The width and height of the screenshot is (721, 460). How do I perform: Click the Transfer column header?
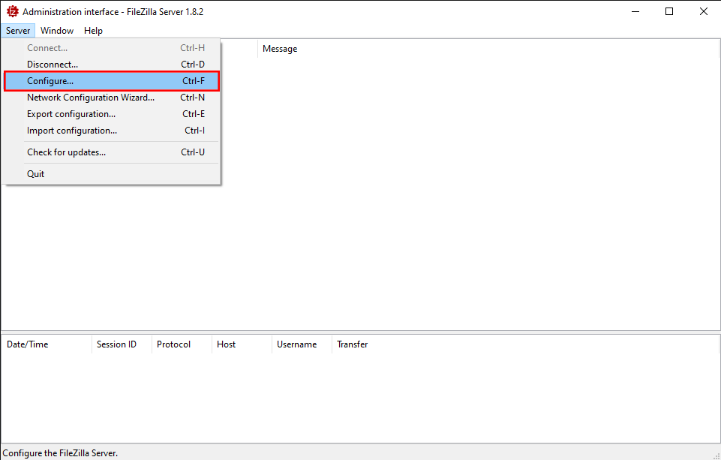click(x=526, y=344)
